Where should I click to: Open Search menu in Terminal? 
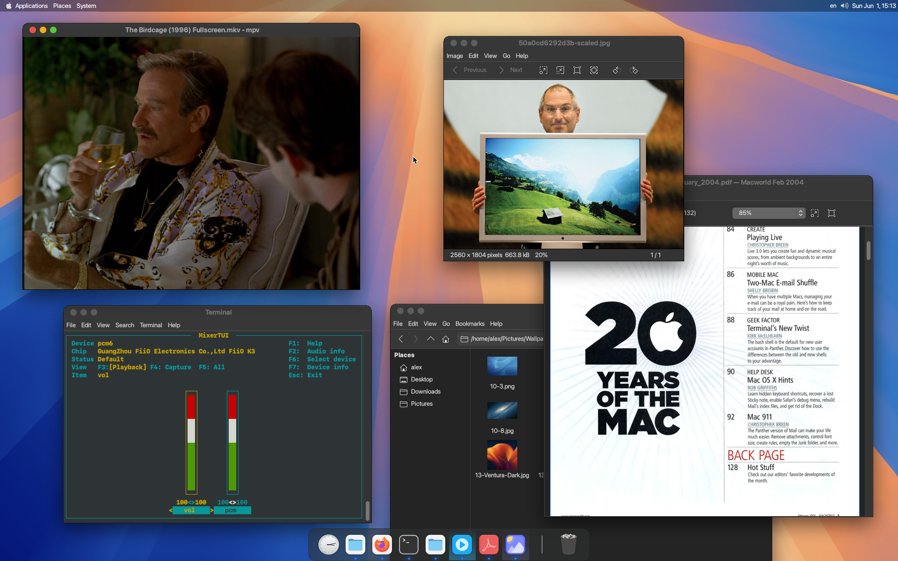click(x=124, y=325)
